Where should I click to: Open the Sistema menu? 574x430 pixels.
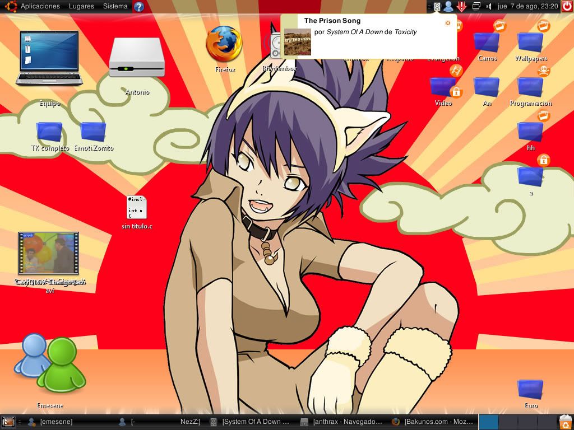pyautogui.click(x=115, y=6)
